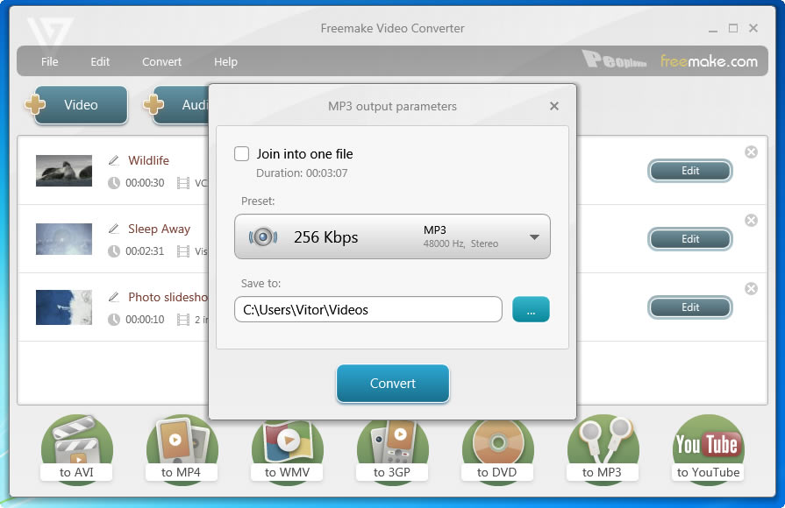The image size is (785, 508).
Task: Choose the to MP4 output format
Action: 182,449
